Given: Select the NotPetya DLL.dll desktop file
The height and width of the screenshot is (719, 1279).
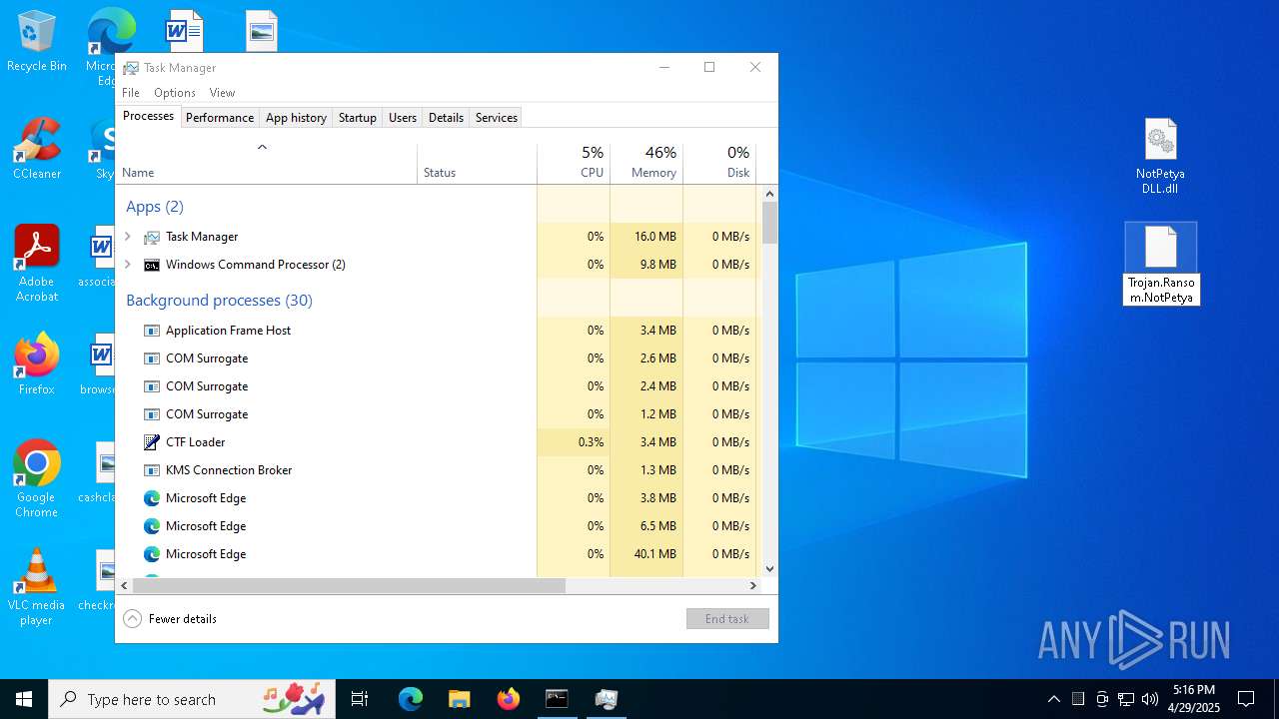Looking at the screenshot, I should coord(1160,157).
